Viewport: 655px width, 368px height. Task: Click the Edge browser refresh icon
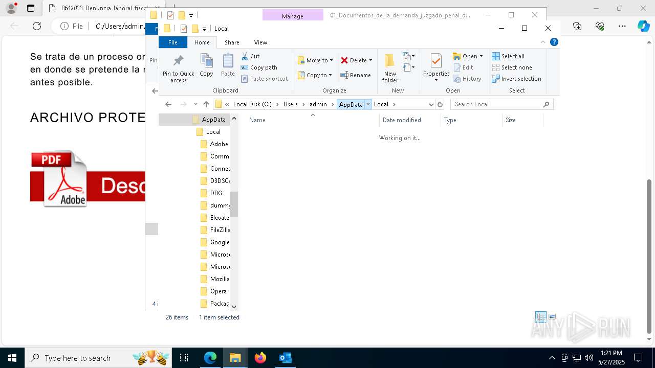(37, 26)
